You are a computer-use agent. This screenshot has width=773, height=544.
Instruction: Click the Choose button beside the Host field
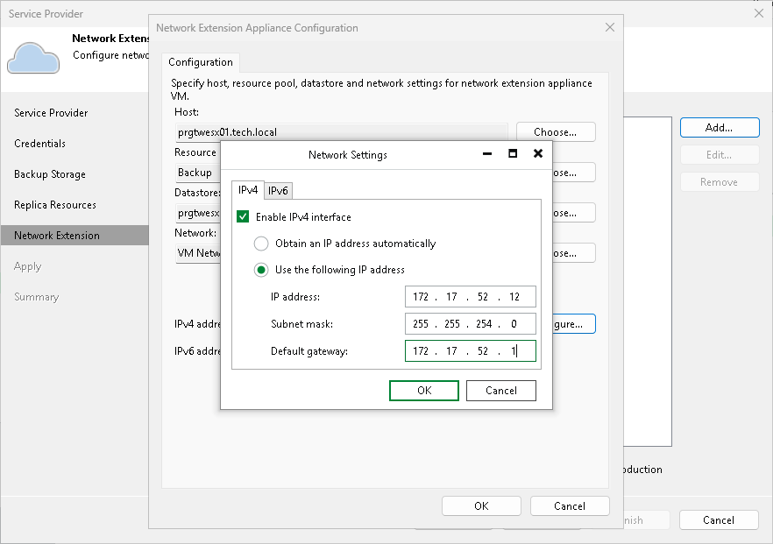click(555, 131)
